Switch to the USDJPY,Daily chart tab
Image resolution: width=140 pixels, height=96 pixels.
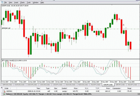[58, 85]
